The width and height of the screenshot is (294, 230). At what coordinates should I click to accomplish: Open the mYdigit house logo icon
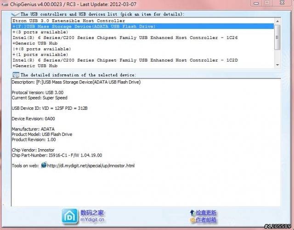(x=69, y=216)
